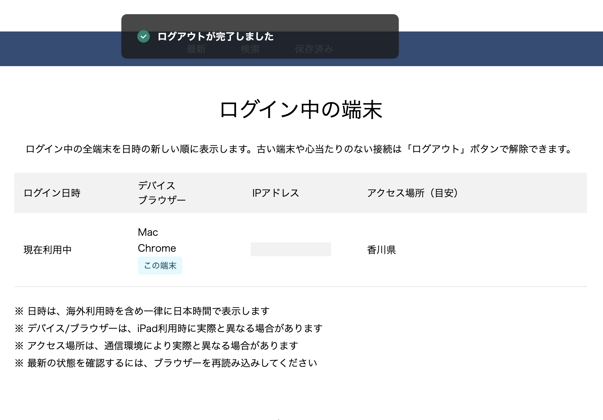The width and height of the screenshot is (603, 420).
Task: Click the アクセス場所（目安） column header
Action: (413, 193)
